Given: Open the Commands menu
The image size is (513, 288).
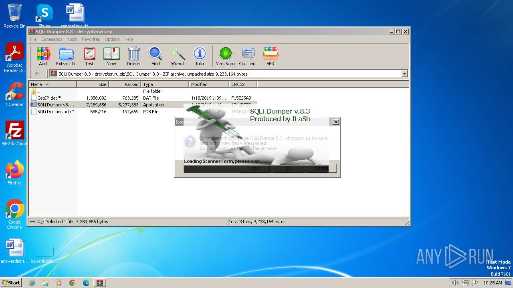Looking at the screenshot, I should click(52, 39).
